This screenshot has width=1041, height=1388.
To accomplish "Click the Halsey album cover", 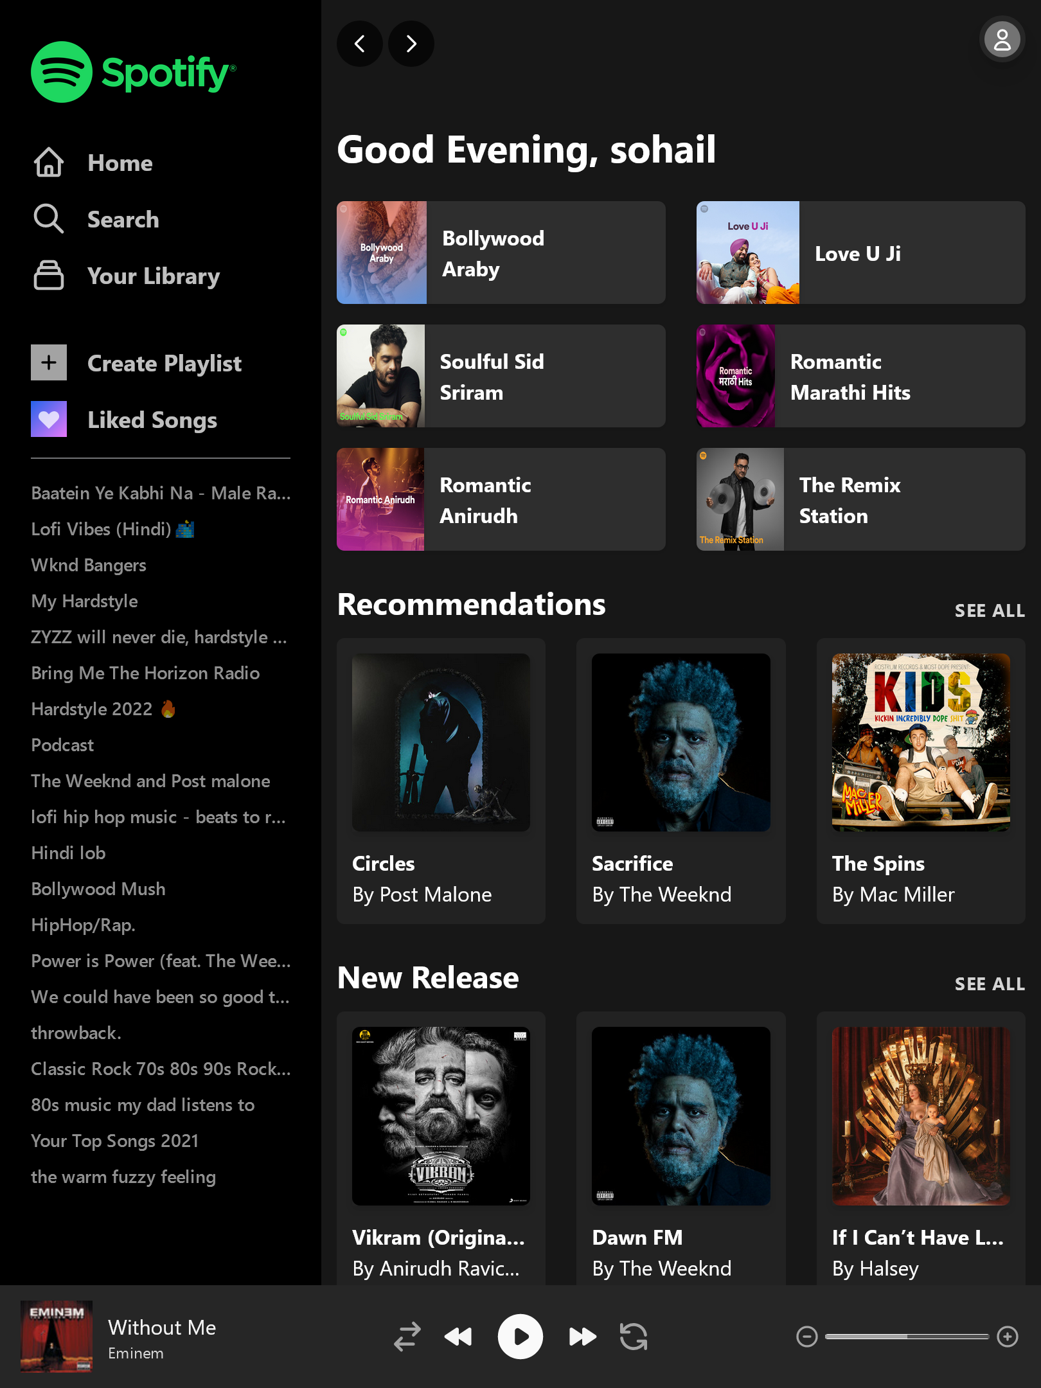I will pyautogui.click(x=921, y=1116).
